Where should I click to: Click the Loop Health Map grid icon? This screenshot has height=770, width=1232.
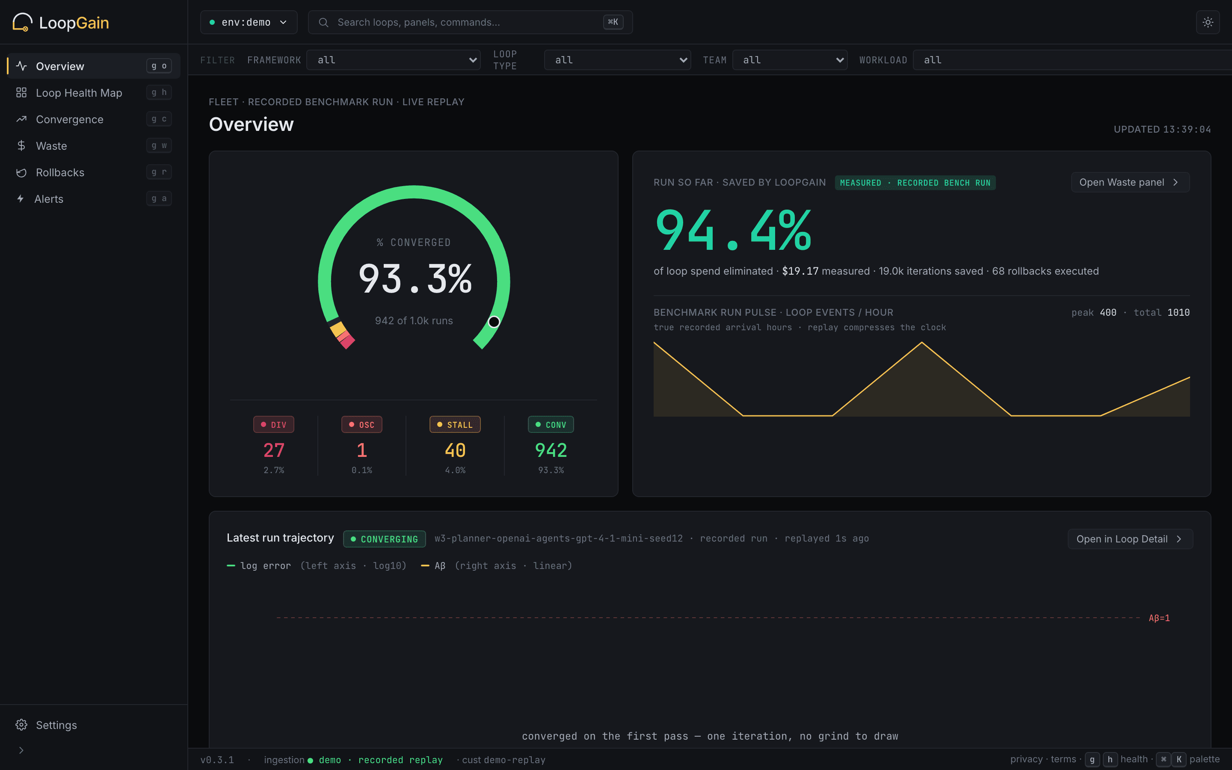(21, 92)
